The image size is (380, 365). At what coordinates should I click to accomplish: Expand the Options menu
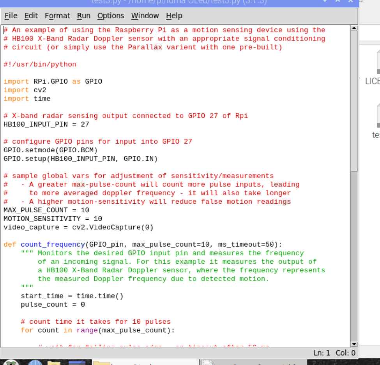tap(111, 16)
